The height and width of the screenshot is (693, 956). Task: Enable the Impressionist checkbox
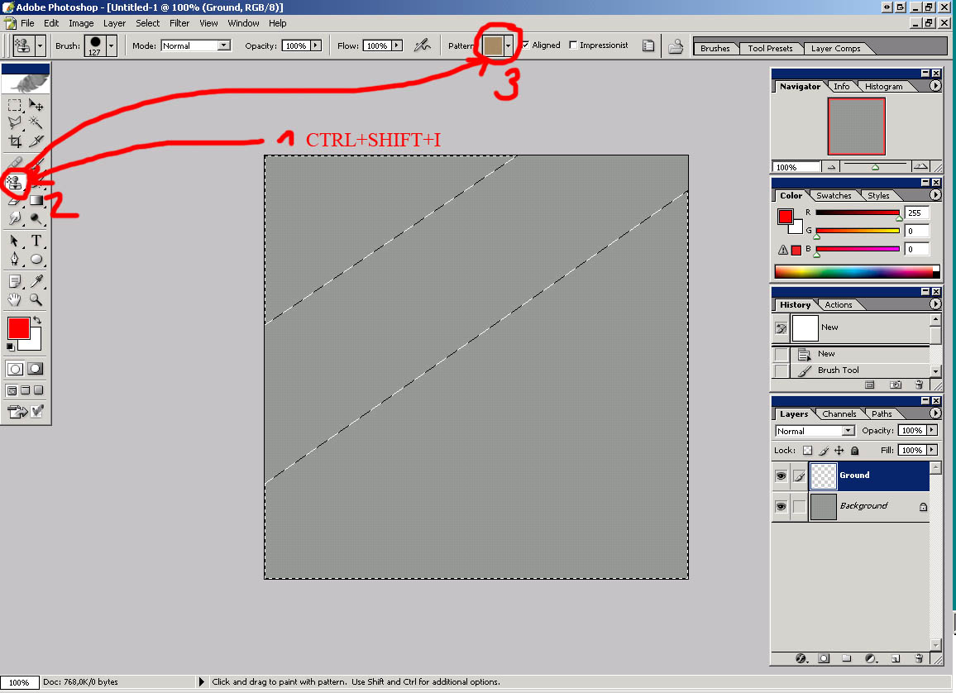[x=574, y=45]
